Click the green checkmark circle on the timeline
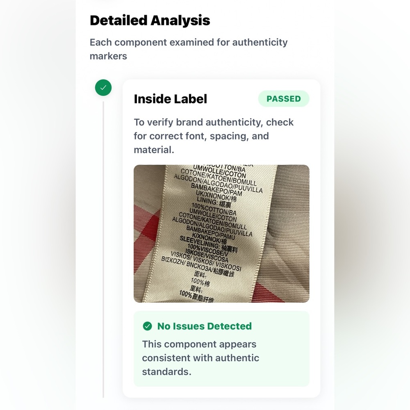The width and height of the screenshot is (410, 410). pos(103,88)
